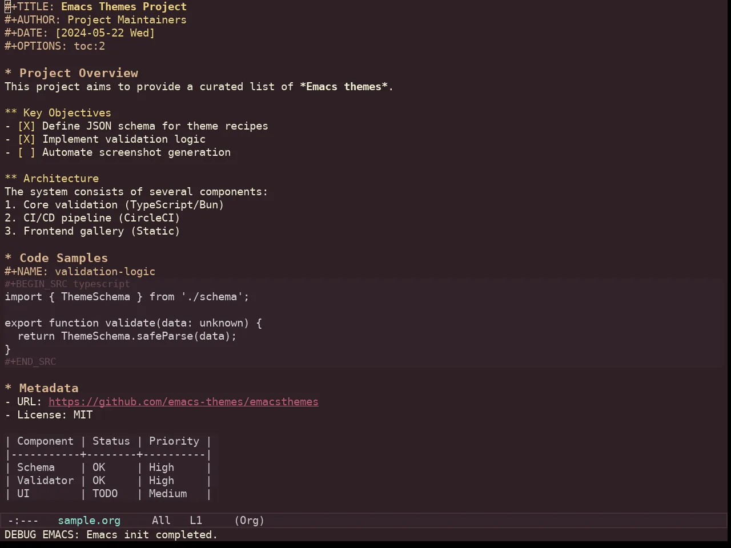
Task: Click the UI cell in the table
Action: pos(23,494)
